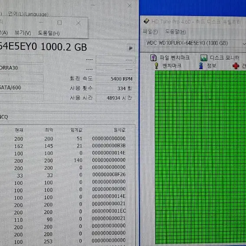Click the 최악 column header
246x246 pixels.
tap(49, 130)
